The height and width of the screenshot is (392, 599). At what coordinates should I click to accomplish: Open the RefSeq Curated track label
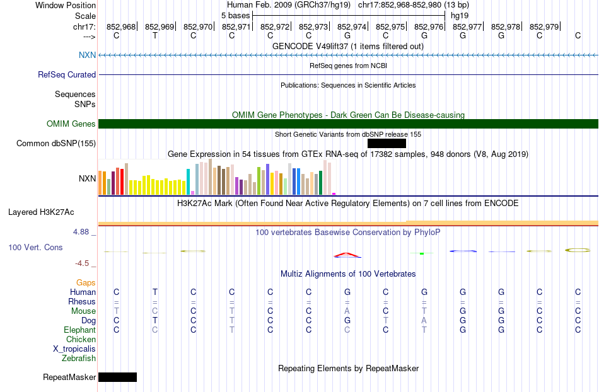[x=67, y=74]
